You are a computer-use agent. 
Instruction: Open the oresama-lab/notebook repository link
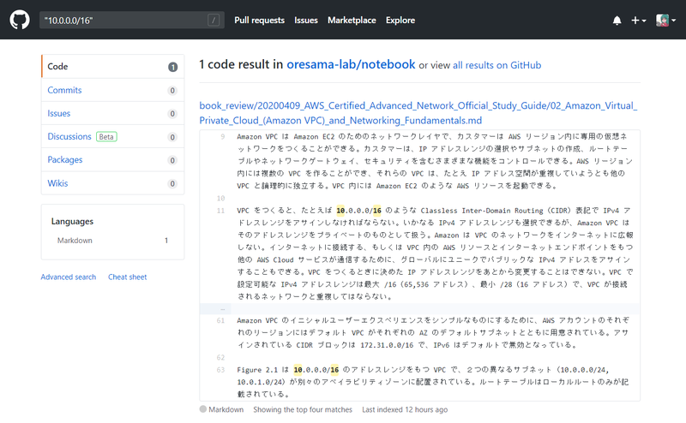click(x=351, y=65)
